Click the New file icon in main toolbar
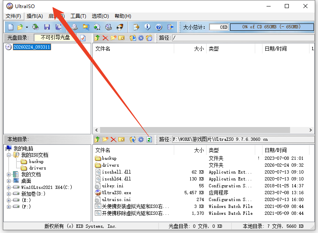Screen dimensions: 318x233 point(11,27)
